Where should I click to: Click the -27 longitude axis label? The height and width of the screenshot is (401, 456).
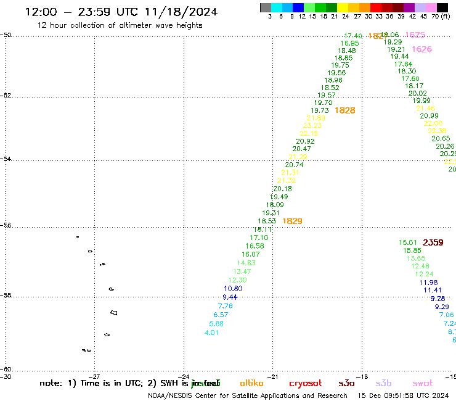(x=94, y=377)
